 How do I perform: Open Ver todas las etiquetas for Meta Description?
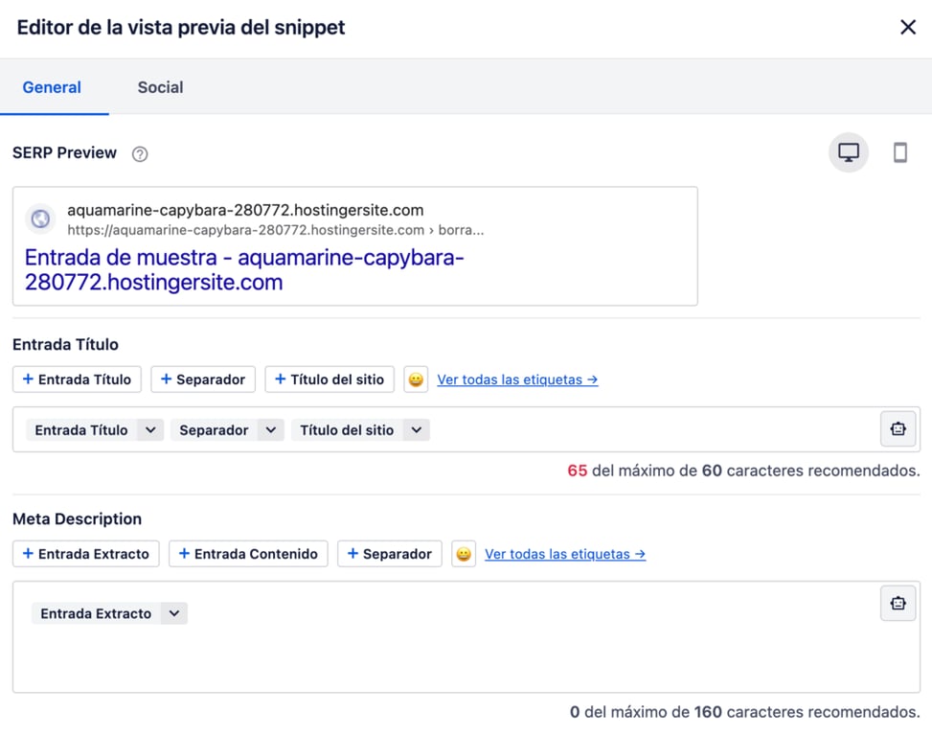pyautogui.click(x=565, y=554)
